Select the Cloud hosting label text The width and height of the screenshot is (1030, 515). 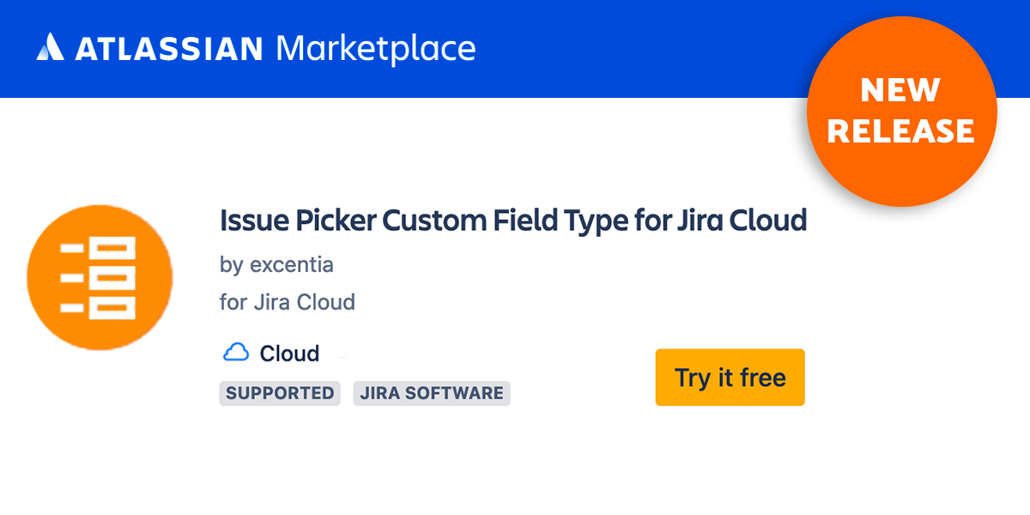tap(290, 353)
